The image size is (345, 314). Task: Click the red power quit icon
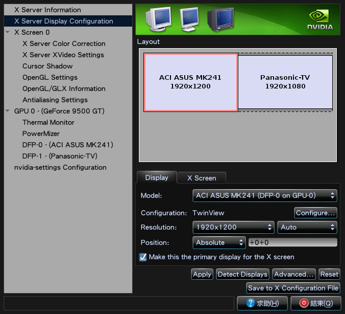(x=304, y=303)
